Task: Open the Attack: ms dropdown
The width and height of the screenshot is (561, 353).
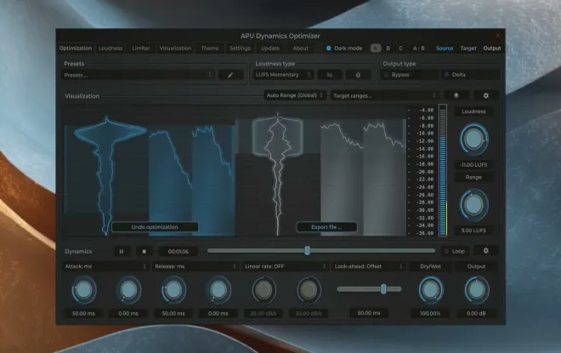Action: pos(105,266)
